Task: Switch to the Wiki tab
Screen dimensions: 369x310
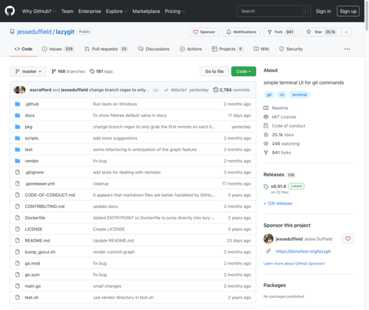Action: [261, 49]
